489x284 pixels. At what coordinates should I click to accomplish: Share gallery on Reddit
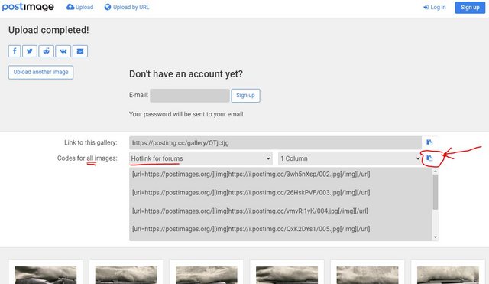[x=46, y=51]
